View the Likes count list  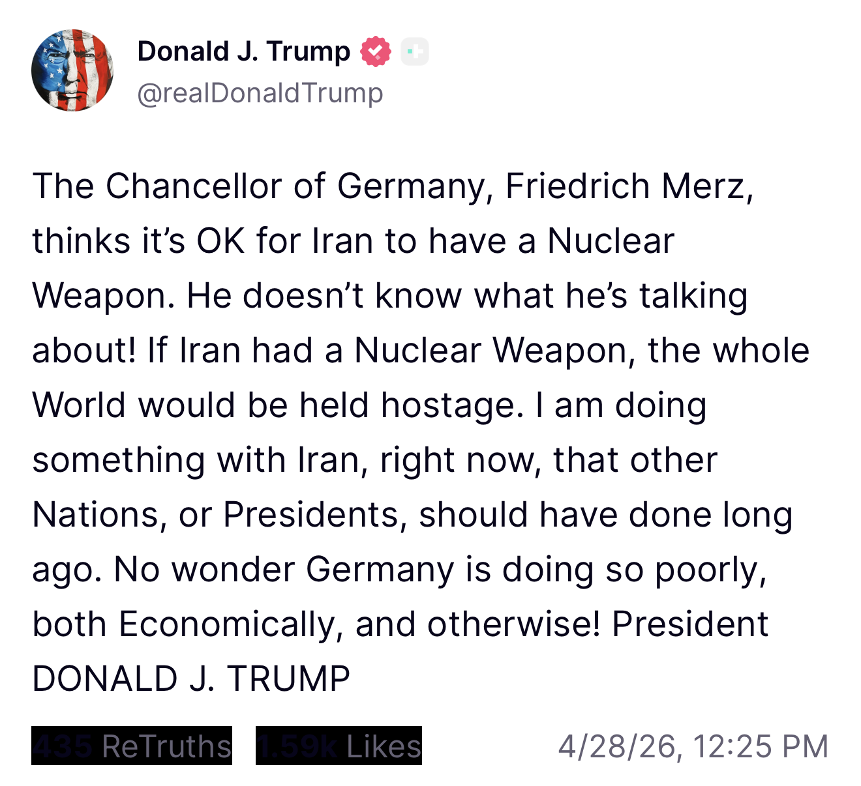(x=339, y=746)
